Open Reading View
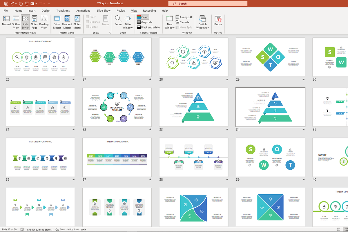The height and width of the screenshot is (232, 348). click(44, 22)
